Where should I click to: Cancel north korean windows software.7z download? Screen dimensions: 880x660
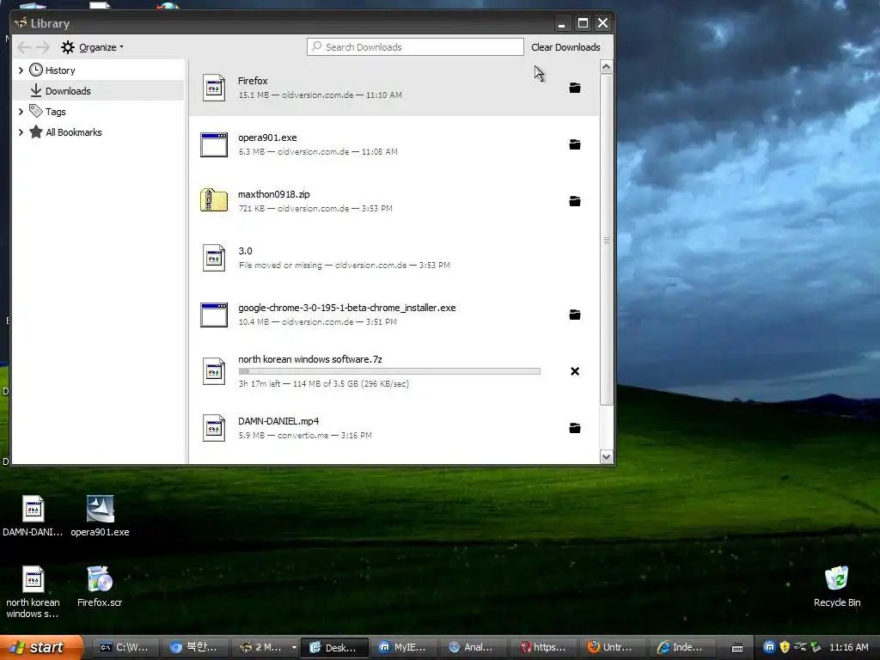click(x=575, y=371)
